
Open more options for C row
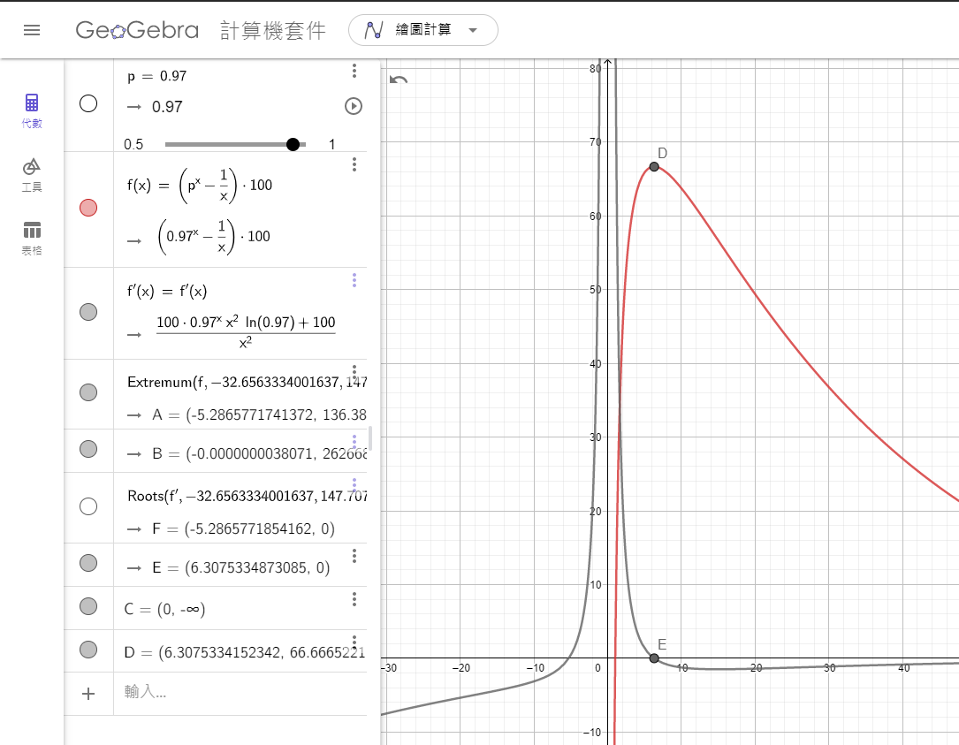(x=354, y=599)
